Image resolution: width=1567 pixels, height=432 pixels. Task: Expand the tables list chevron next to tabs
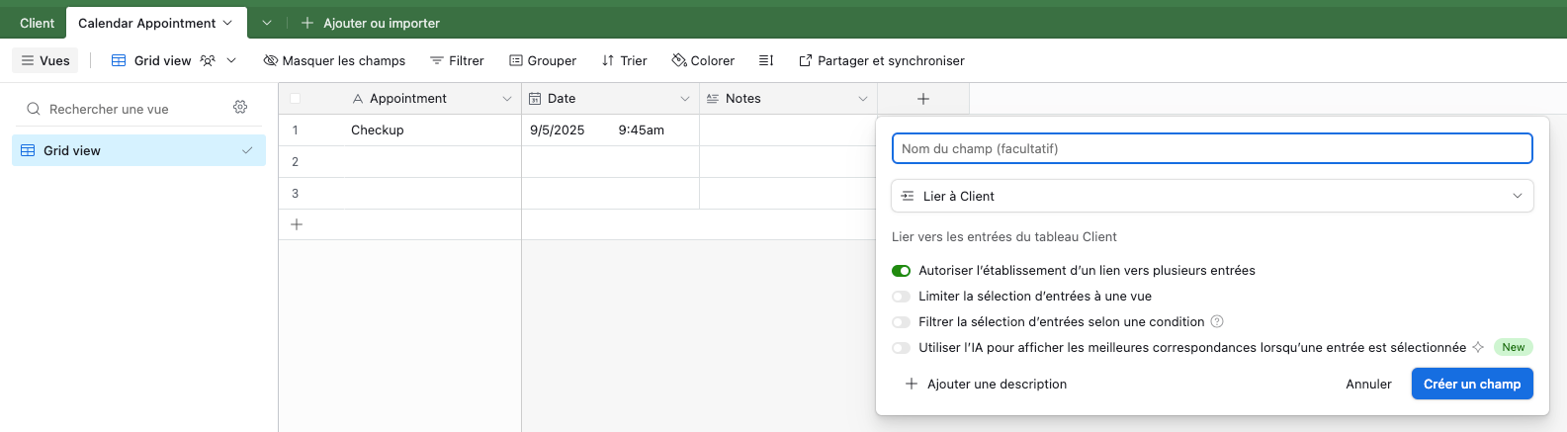[266, 23]
